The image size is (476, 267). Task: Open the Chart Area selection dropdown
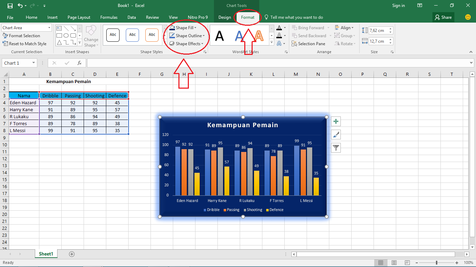26,27
